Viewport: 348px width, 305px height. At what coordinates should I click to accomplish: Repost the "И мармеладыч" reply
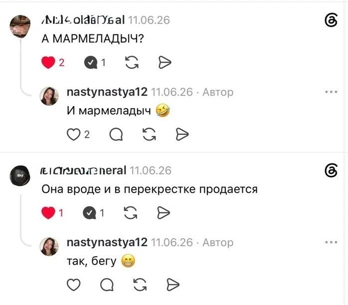pyautogui.click(x=150, y=135)
